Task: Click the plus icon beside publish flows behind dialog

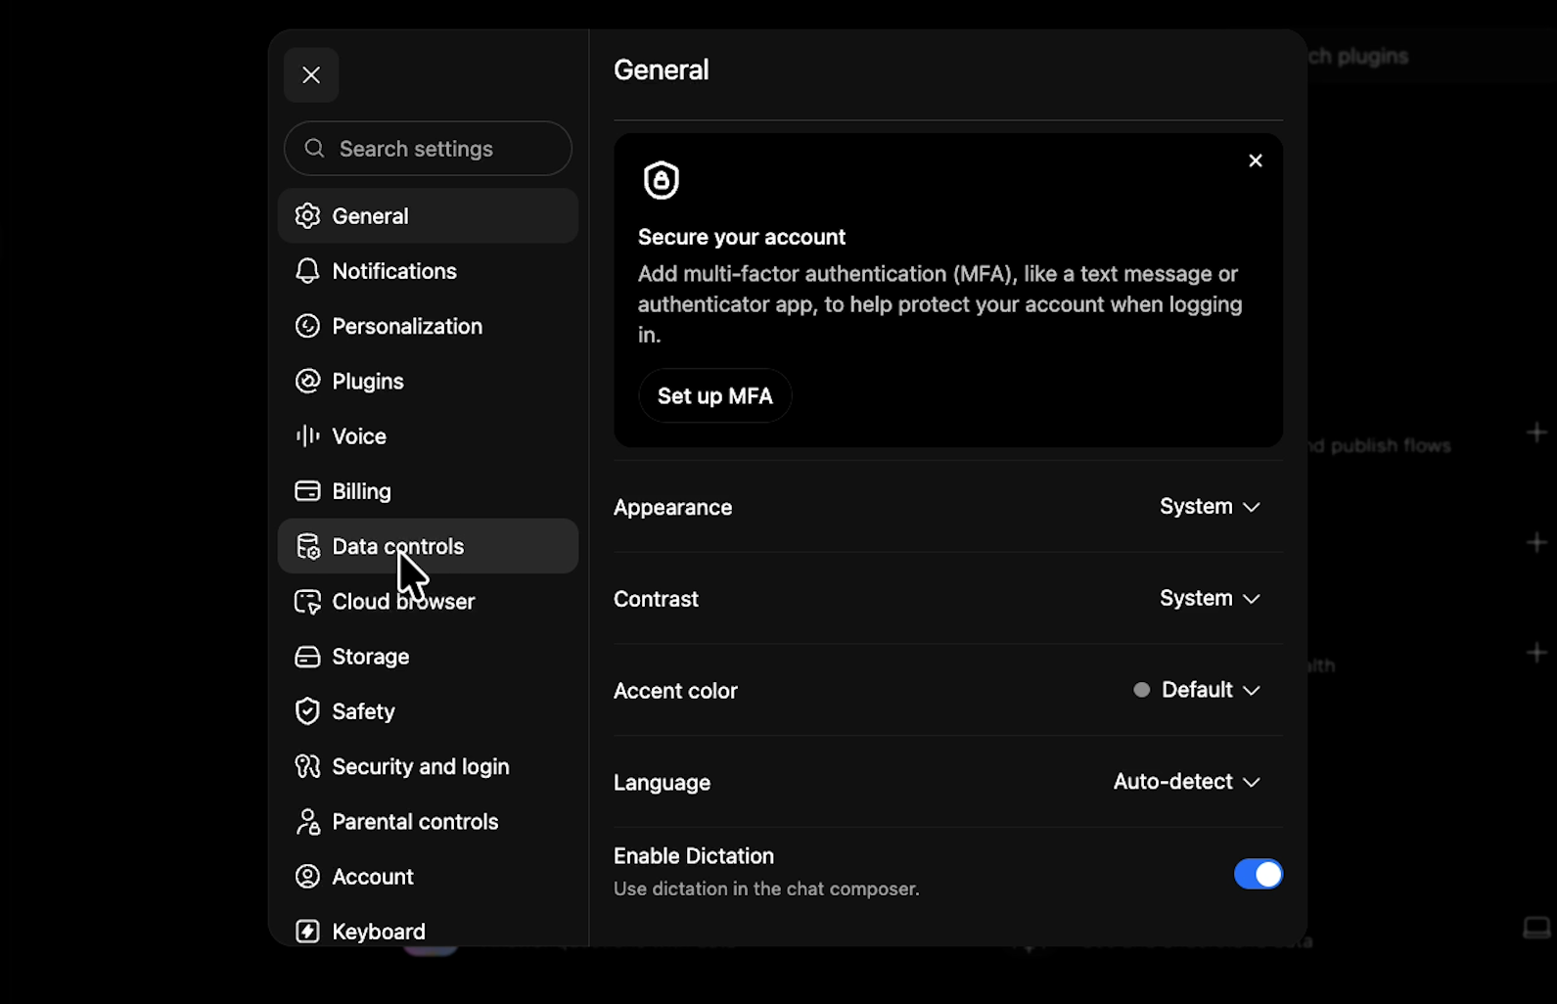Action: point(1536,433)
